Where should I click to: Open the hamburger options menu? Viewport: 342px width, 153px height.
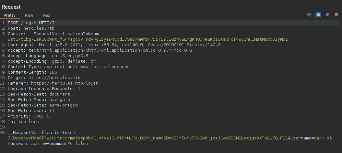pyautogui.click(x=336, y=15)
